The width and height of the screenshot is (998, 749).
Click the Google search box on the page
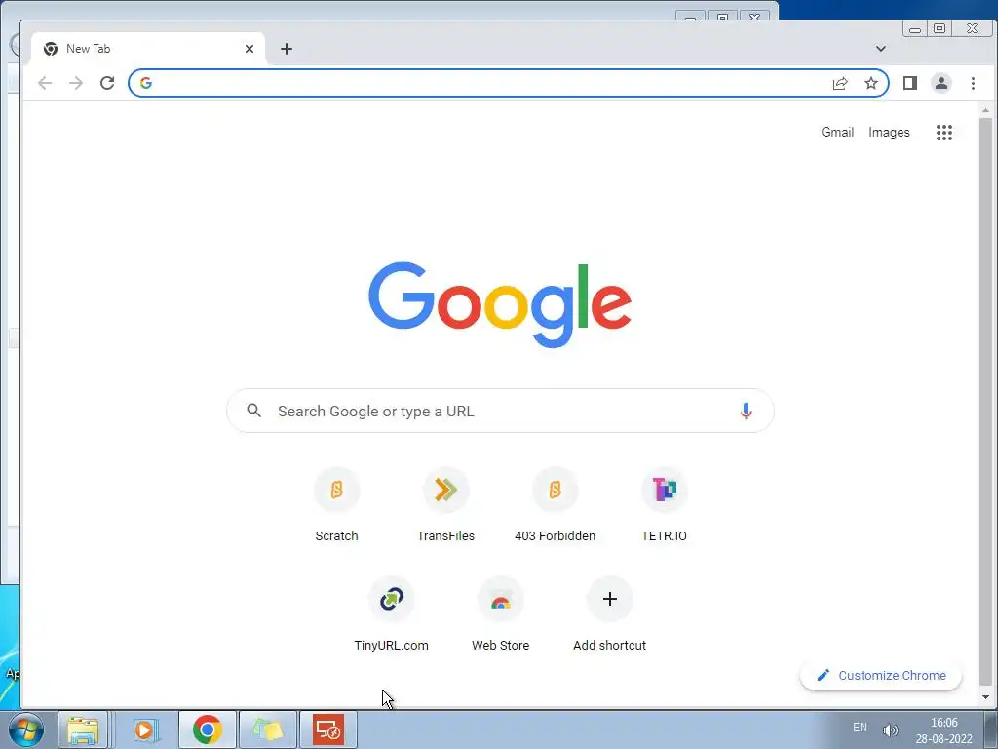click(x=500, y=411)
